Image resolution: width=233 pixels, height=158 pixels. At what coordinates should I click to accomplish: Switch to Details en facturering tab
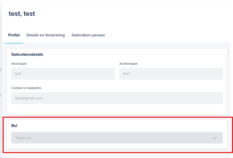[46, 35]
